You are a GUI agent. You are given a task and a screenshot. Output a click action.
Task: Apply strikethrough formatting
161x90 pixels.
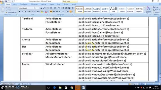tap(29, 12)
